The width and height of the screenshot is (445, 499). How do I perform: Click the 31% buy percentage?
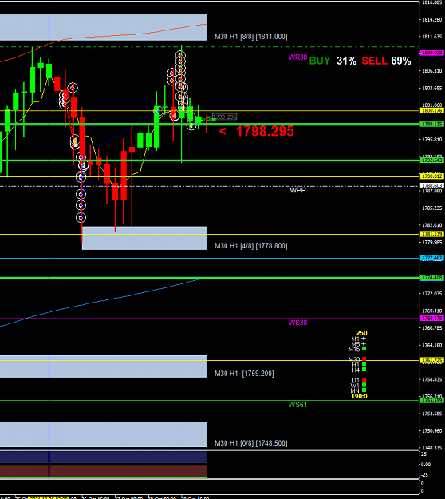[x=346, y=61]
